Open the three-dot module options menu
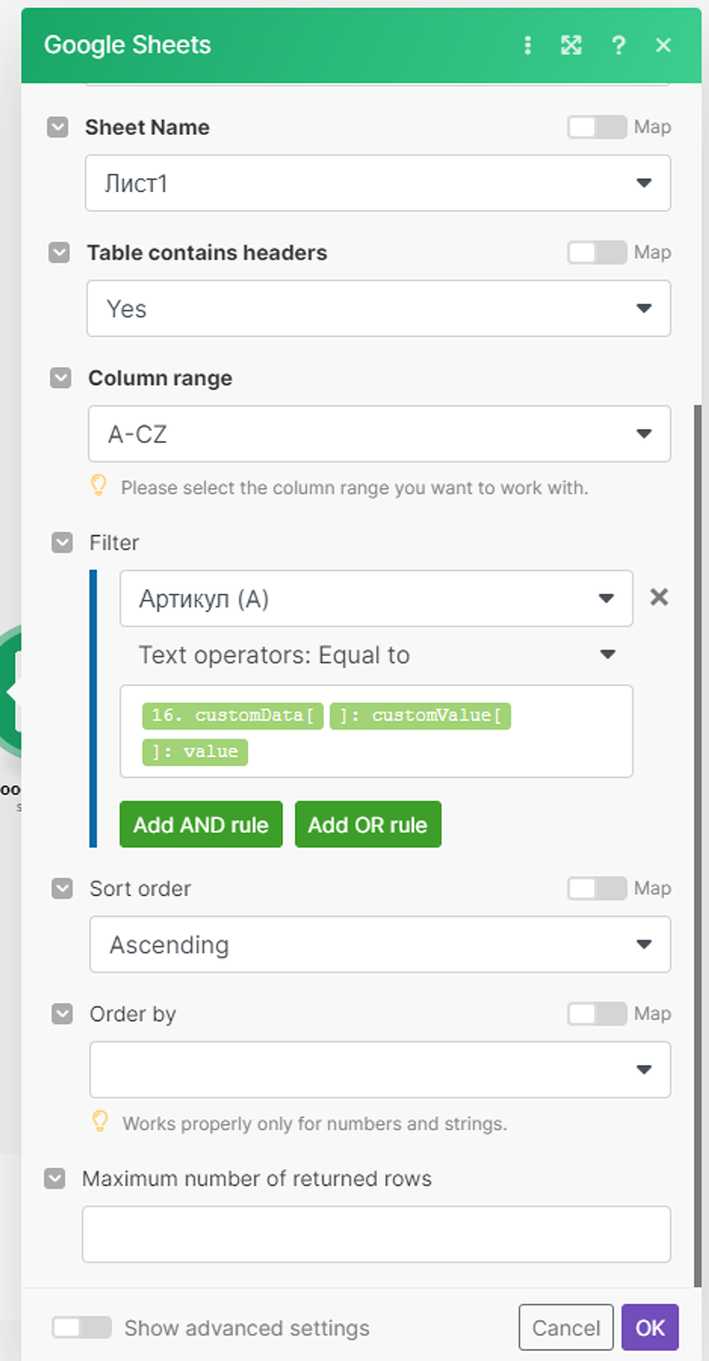This screenshot has width=709, height=1361. tap(528, 46)
